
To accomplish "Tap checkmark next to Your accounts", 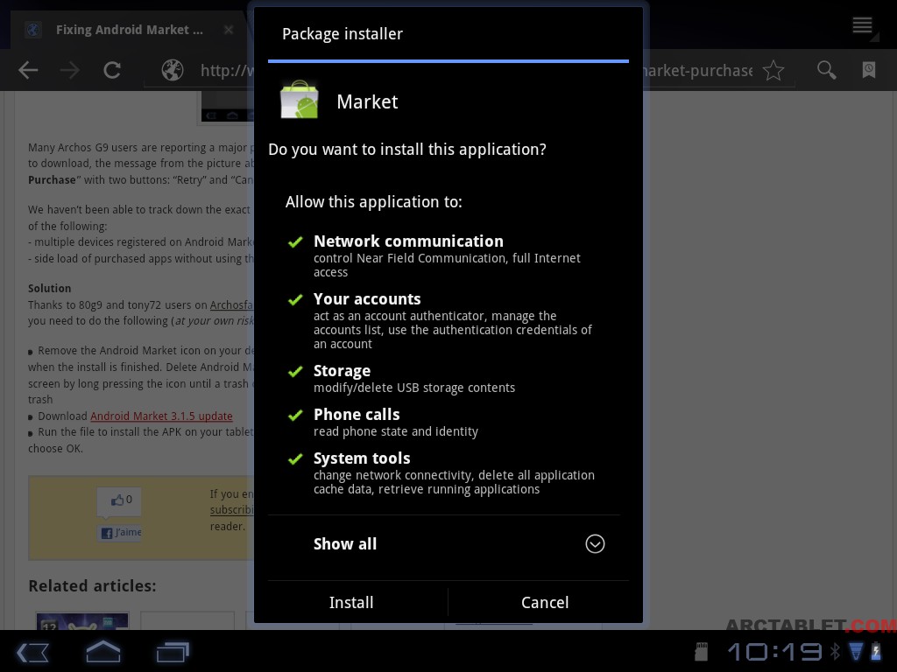I will (x=295, y=300).
